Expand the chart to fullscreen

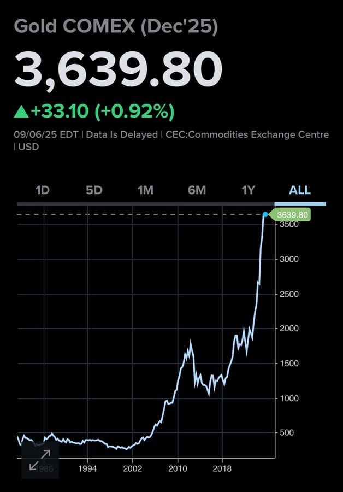[40, 460]
